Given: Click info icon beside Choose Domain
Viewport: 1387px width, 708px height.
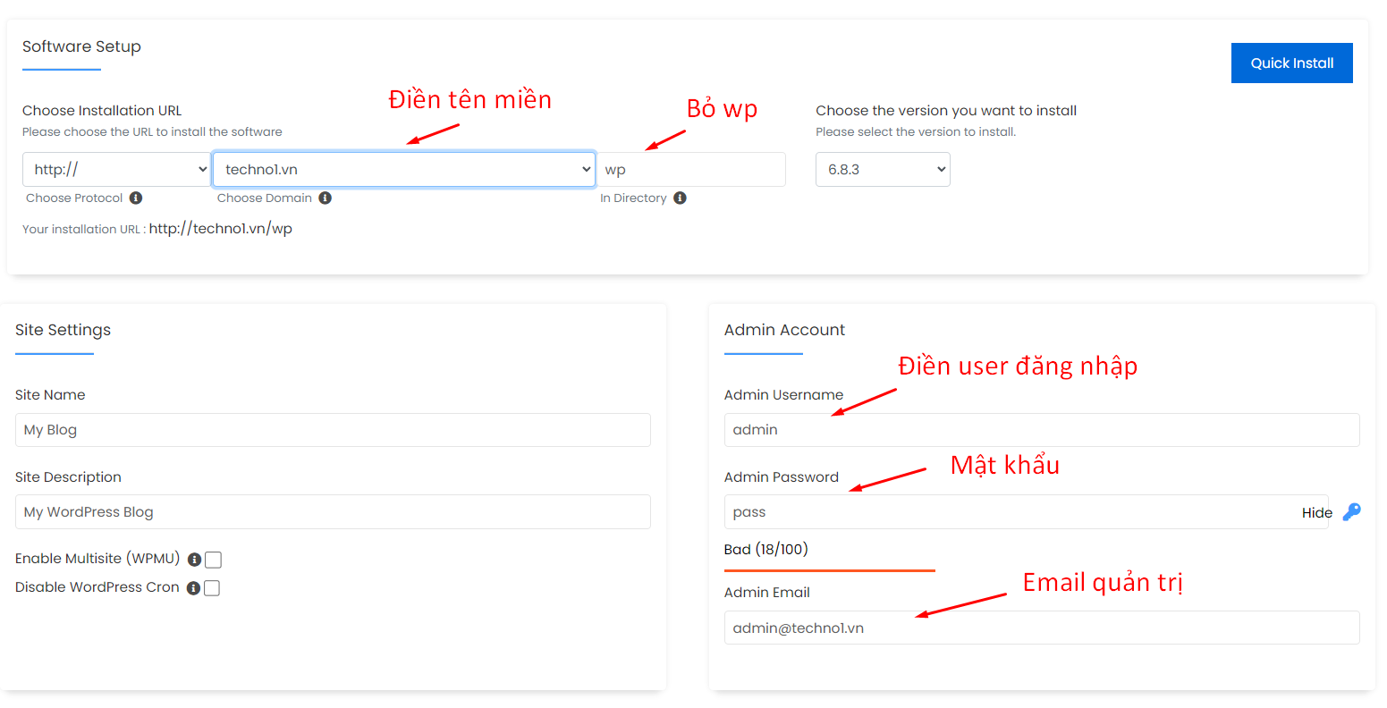Looking at the screenshot, I should (x=326, y=198).
